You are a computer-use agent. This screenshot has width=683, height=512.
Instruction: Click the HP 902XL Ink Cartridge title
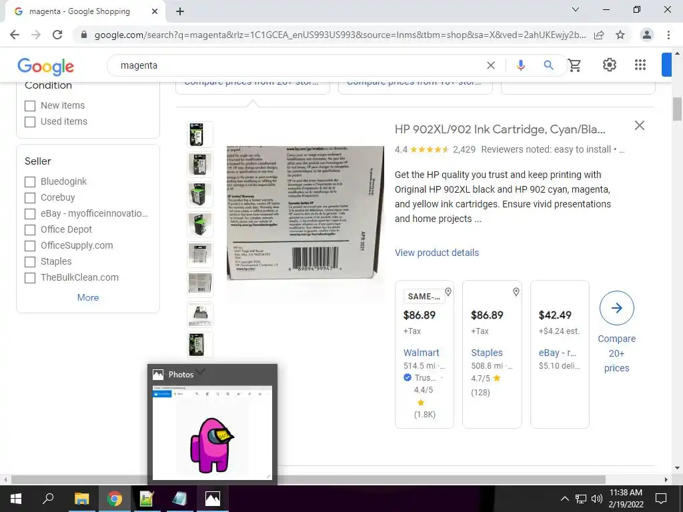coord(500,129)
